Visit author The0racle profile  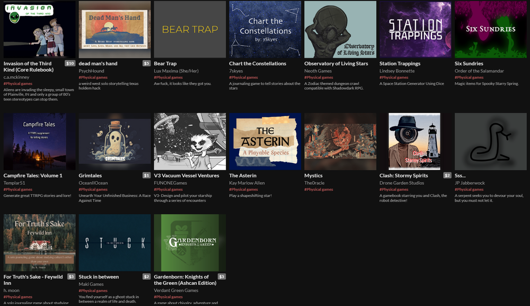pos(314,183)
